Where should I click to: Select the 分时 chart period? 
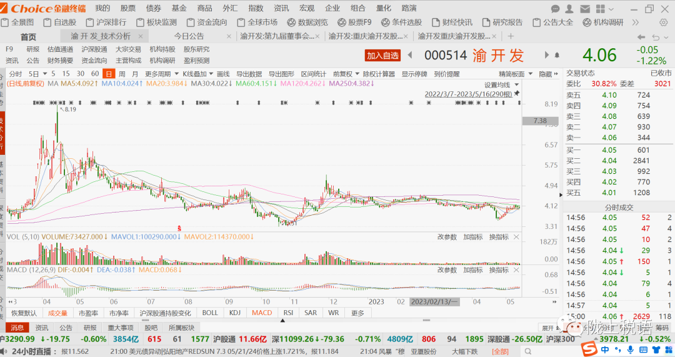click(15, 74)
